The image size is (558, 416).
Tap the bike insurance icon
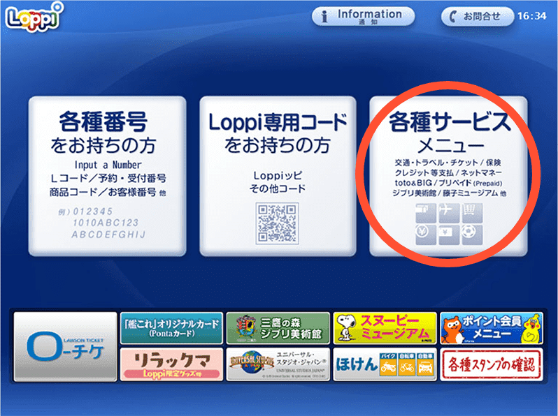click(388, 365)
